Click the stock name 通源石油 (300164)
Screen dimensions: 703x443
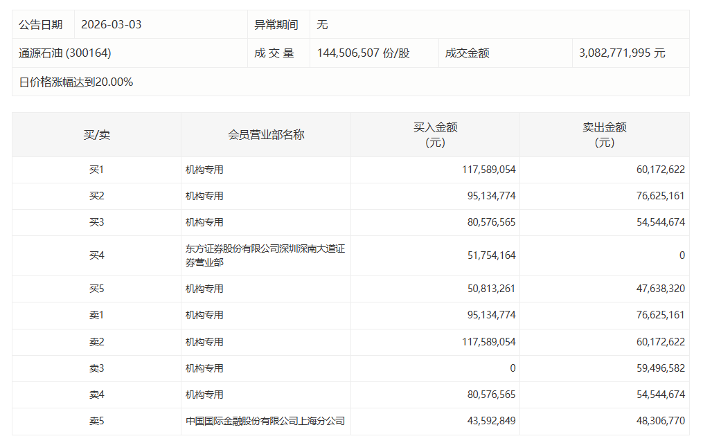(57, 53)
